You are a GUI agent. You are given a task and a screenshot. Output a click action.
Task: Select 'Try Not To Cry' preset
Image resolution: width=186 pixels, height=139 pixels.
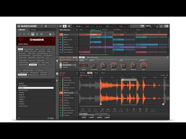pyautogui.click(x=23, y=106)
